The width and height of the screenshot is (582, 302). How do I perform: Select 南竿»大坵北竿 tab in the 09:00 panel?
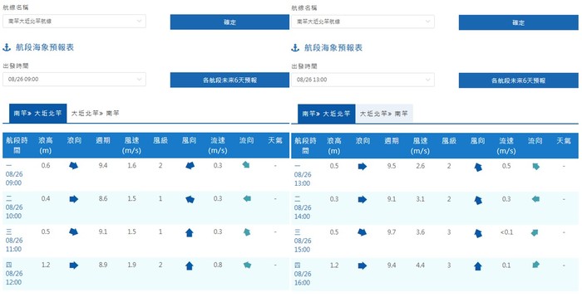click(38, 114)
